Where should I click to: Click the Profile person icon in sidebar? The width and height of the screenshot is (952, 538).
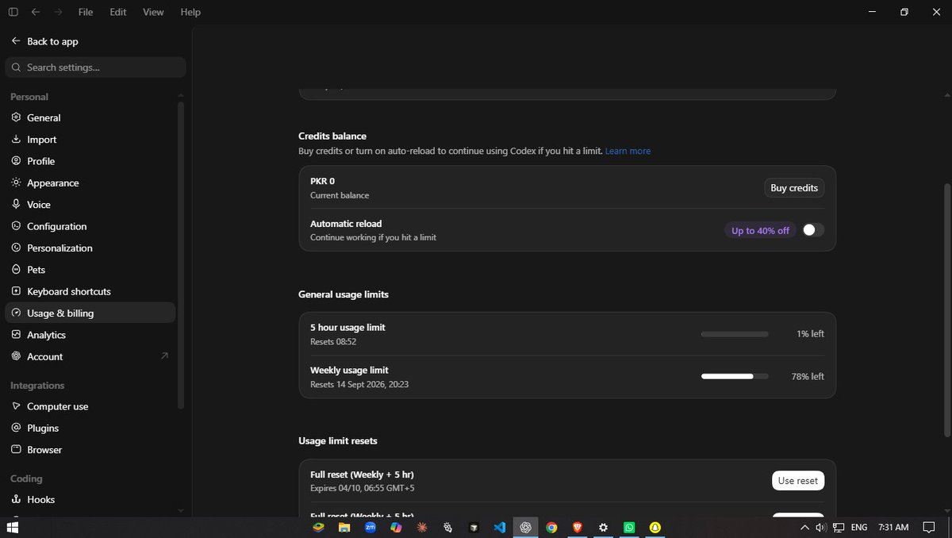(x=16, y=161)
